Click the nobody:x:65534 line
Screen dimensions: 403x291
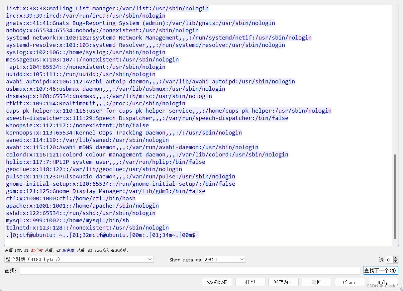pos(102,30)
